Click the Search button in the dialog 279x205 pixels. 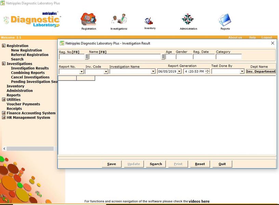(x=156, y=164)
